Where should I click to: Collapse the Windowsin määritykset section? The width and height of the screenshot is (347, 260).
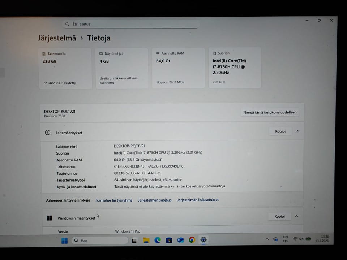click(x=296, y=216)
